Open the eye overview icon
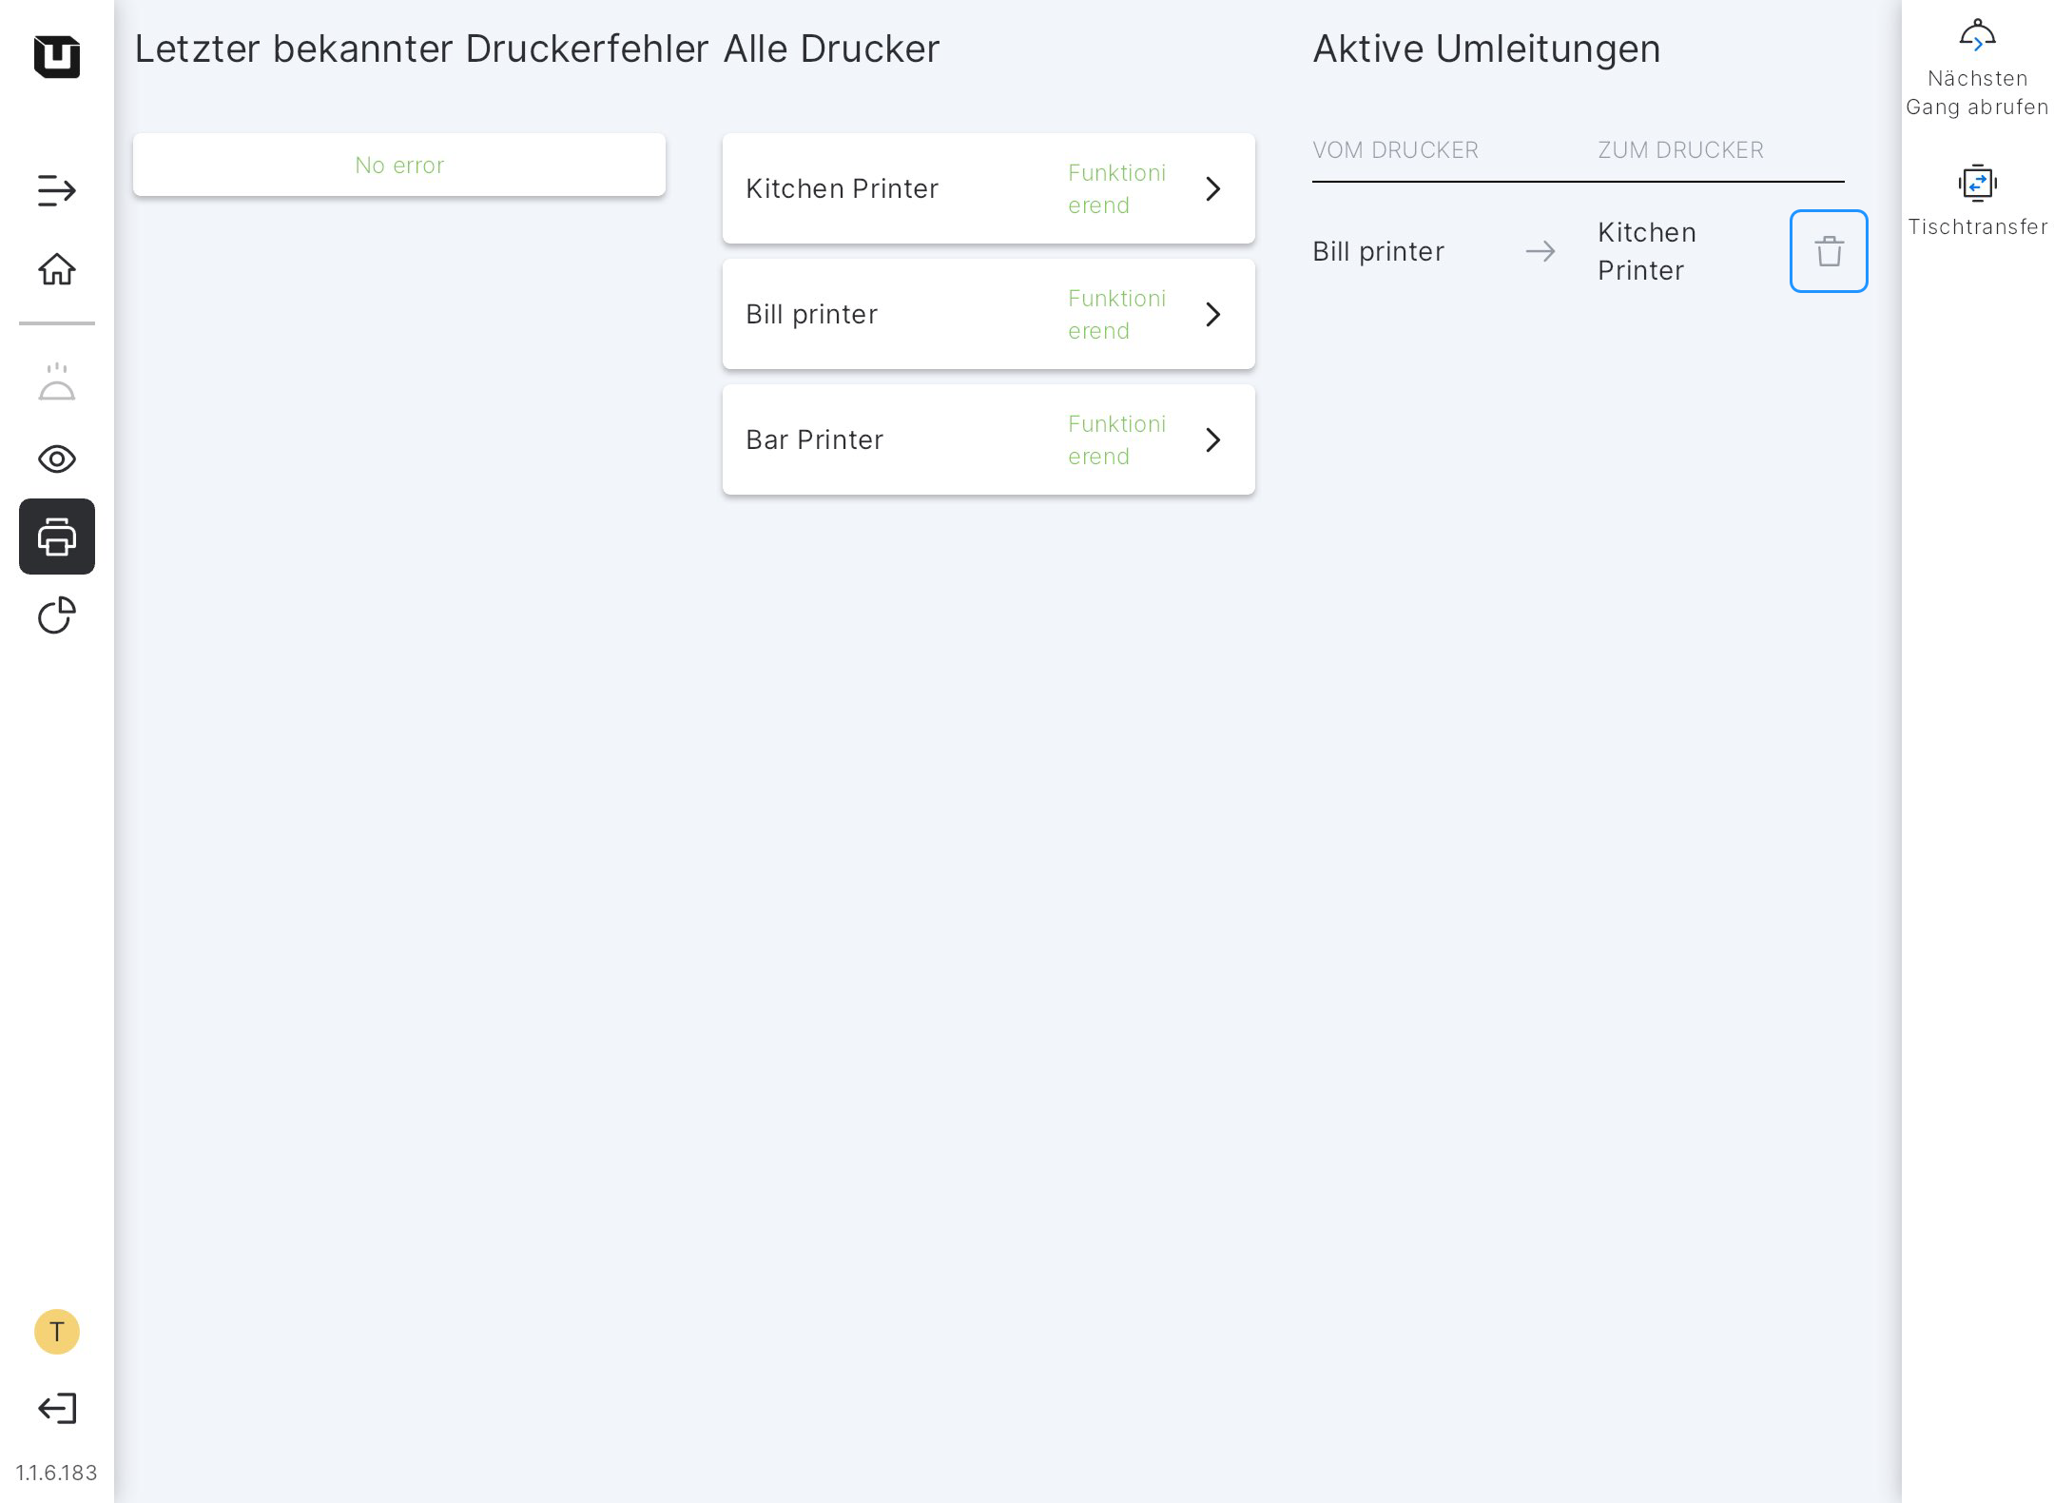Viewport: 2054px width, 1503px height. tap(57, 459)
